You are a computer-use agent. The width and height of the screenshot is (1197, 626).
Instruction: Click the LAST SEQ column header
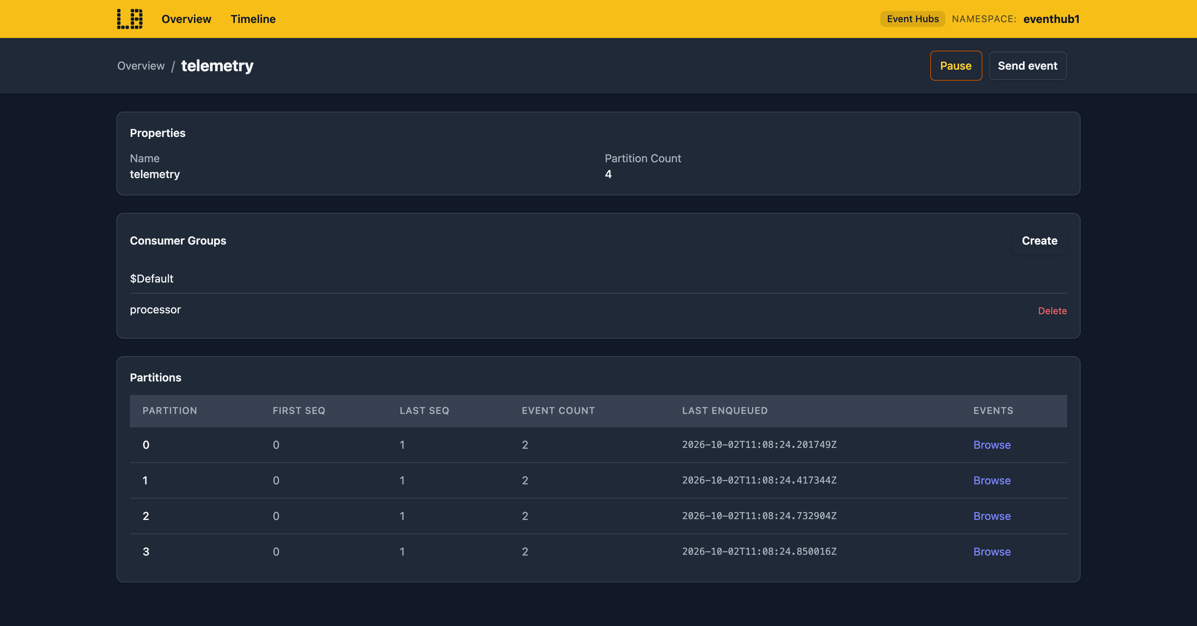(424, 410)
